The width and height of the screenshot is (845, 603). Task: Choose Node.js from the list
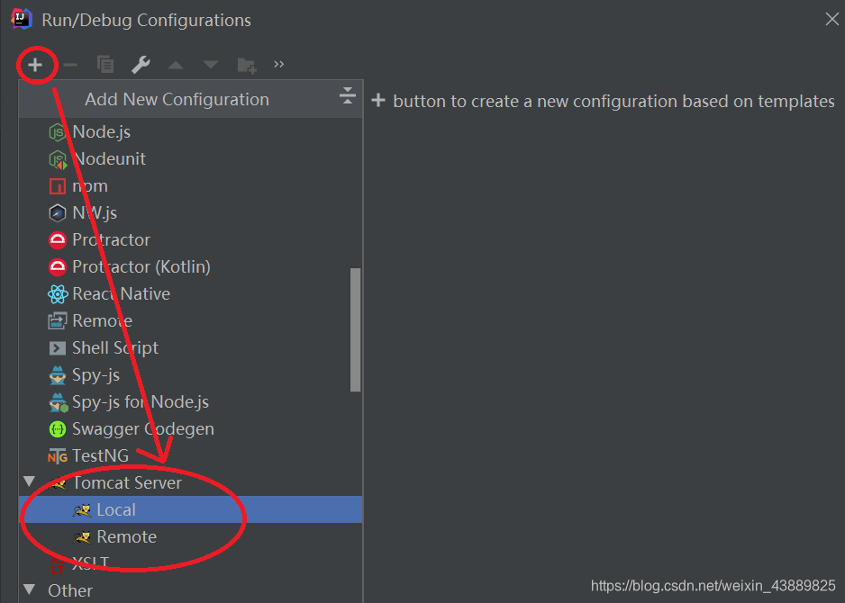[x=101, y=132]
